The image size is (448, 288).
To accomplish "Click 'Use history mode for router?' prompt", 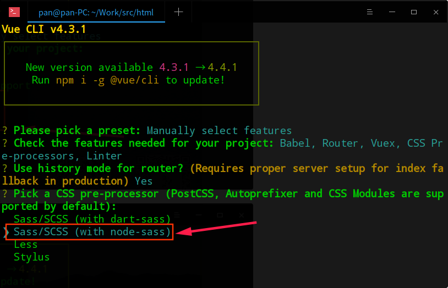I will [99, 168].
